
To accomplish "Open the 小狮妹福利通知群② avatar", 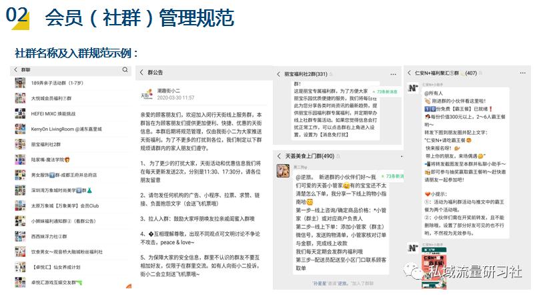I will coord(20,221).
